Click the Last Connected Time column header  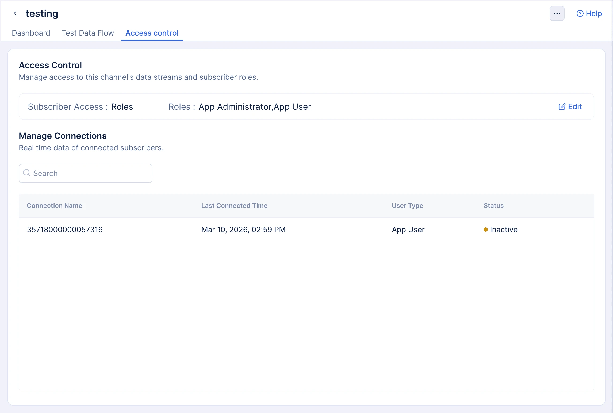tap(234, 205)
